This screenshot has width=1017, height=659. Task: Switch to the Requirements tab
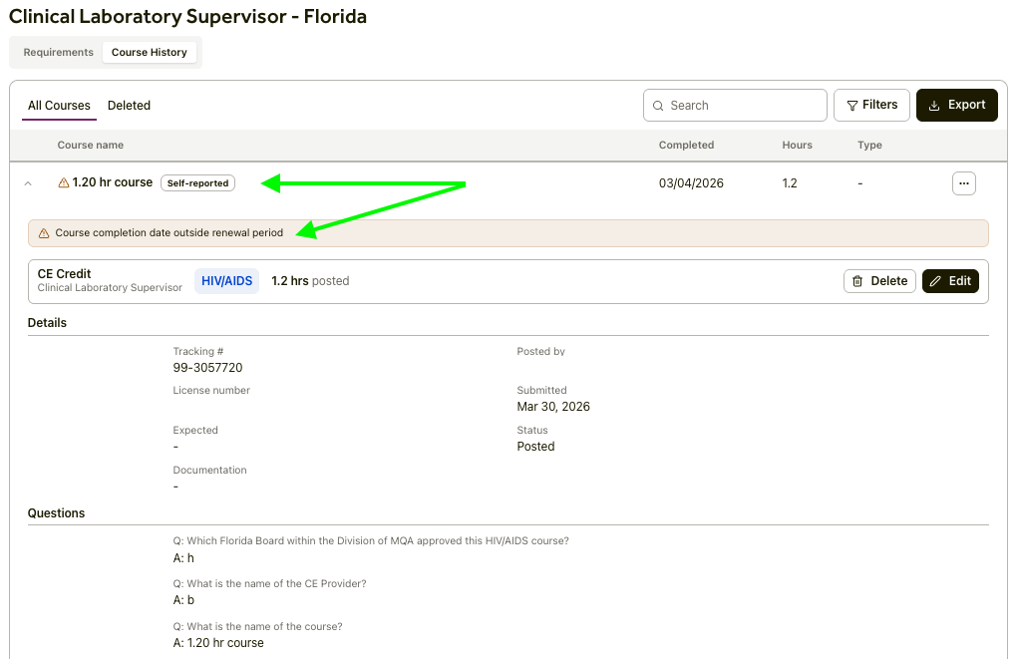point(58,53)
